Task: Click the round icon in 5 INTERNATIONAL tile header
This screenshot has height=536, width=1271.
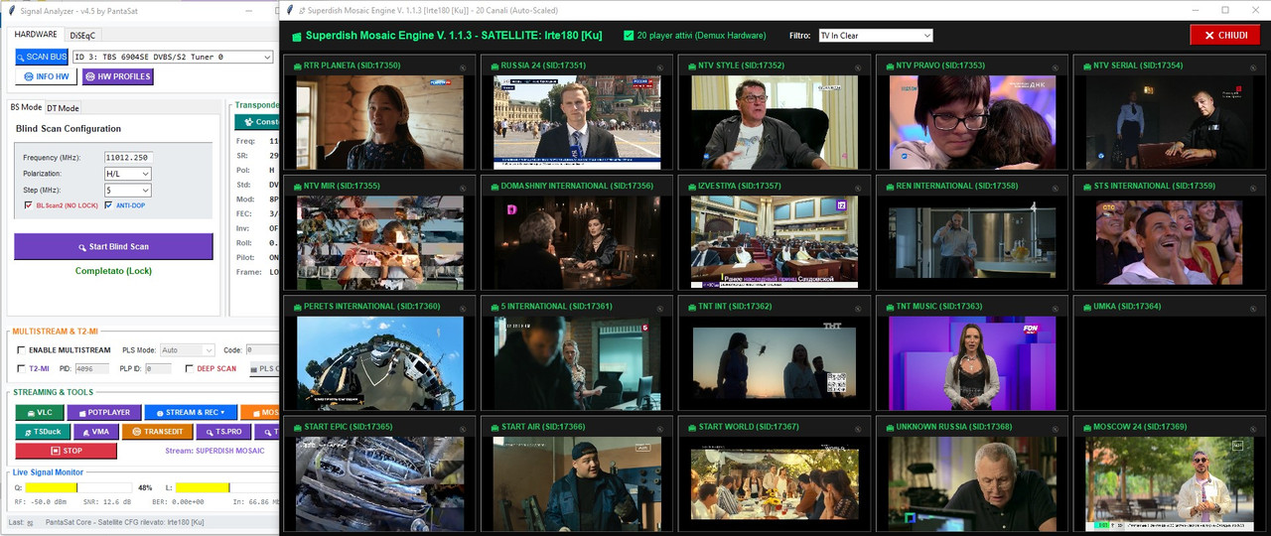Action: tap(660, 309)
